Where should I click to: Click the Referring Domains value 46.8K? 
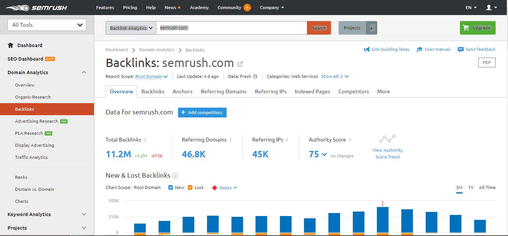(194, 154)
